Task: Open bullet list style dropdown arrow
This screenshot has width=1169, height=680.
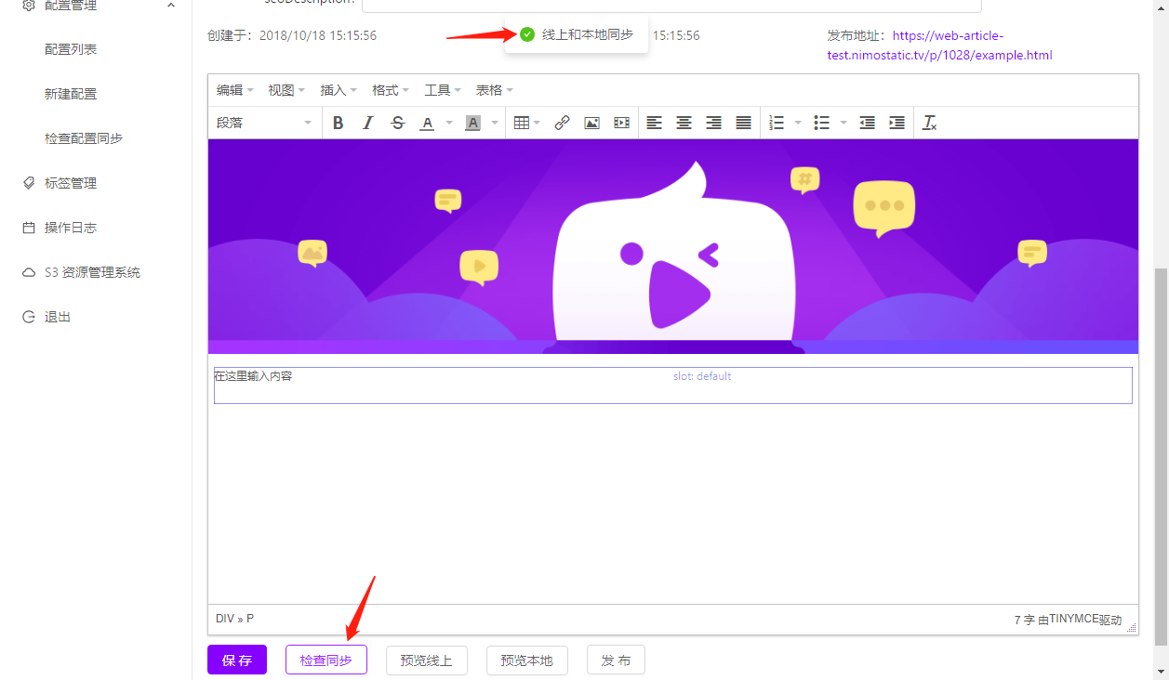Action: (844, 123)
